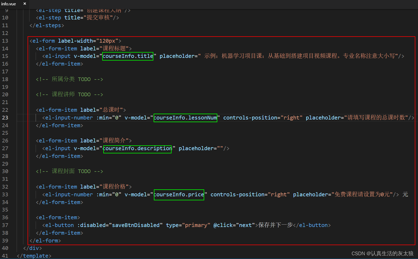Click the closing </div> tag
This screenshot has height=259, width=418.
coord(33,248)
